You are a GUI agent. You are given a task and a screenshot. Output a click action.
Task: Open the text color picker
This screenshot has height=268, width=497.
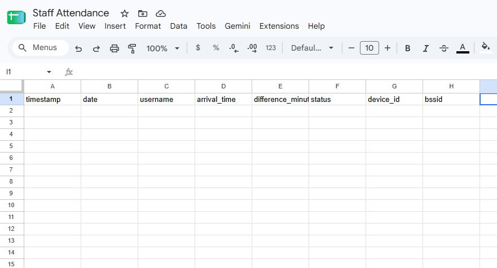coord(463,48)
